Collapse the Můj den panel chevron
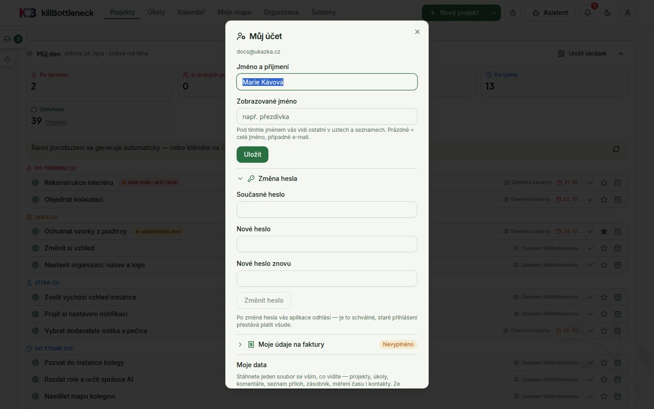 [621, 54]
